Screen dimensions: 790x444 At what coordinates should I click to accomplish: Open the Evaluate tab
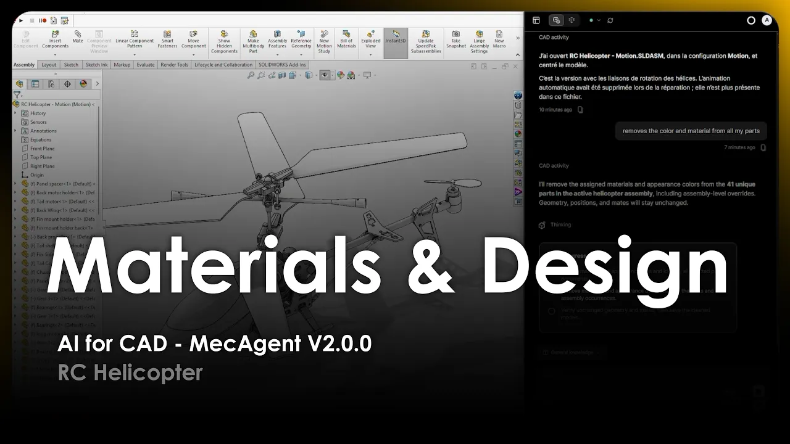point(146,65)
